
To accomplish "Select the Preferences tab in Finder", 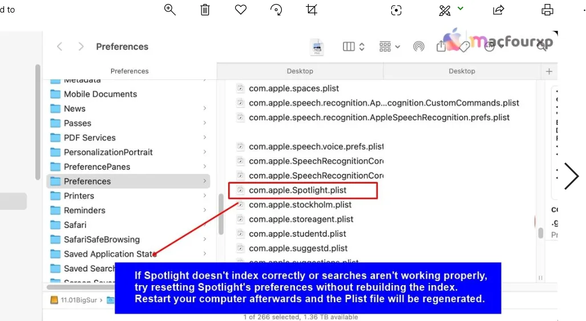I will [x=130, y=71].
